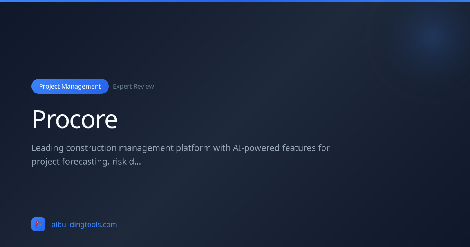Click the Procore title heading

click(x=74, y=119)
